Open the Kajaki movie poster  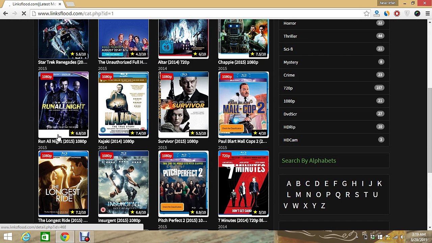(124, 104)
